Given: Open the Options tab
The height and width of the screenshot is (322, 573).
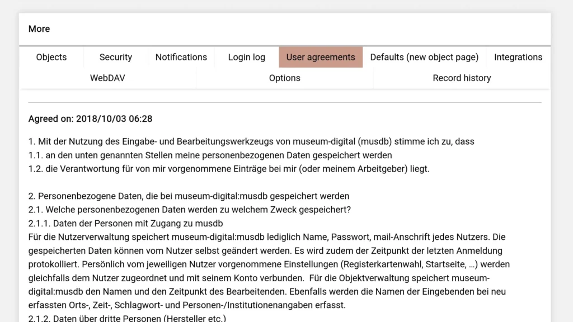Looking at the screenshot, I should [x=284, y=78].
